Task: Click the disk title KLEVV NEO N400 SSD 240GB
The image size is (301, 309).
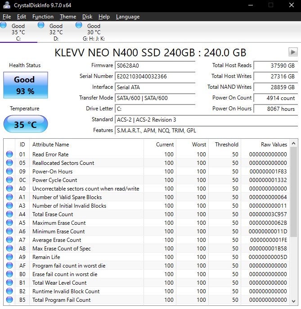Action: pyautogui.click(x=150, y=53)
